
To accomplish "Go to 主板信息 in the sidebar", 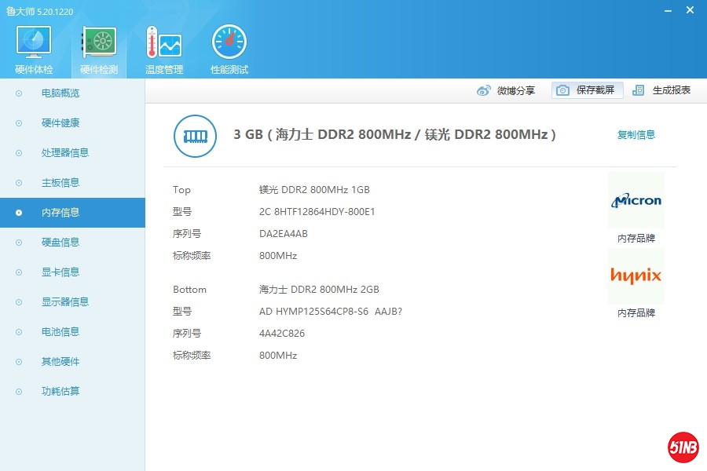I will [60, 183].
